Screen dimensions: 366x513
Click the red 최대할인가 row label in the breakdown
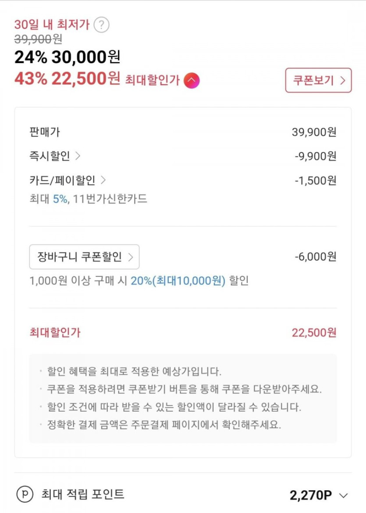coord(55,333)
